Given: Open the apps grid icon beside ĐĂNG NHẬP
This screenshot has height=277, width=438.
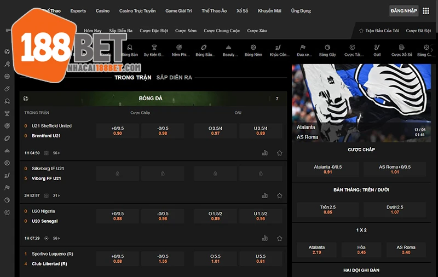Looking at the screenshot, I should 426,11.
